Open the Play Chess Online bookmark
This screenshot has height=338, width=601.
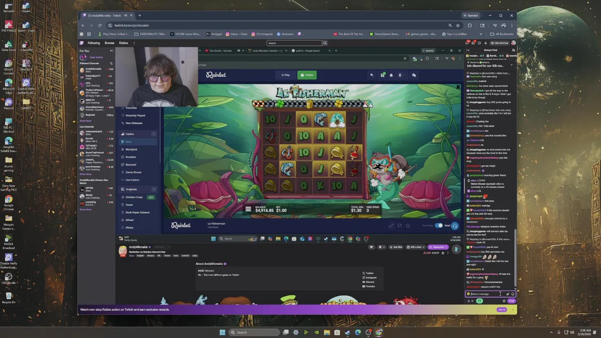pyautogui.click(x=113, y=34)
